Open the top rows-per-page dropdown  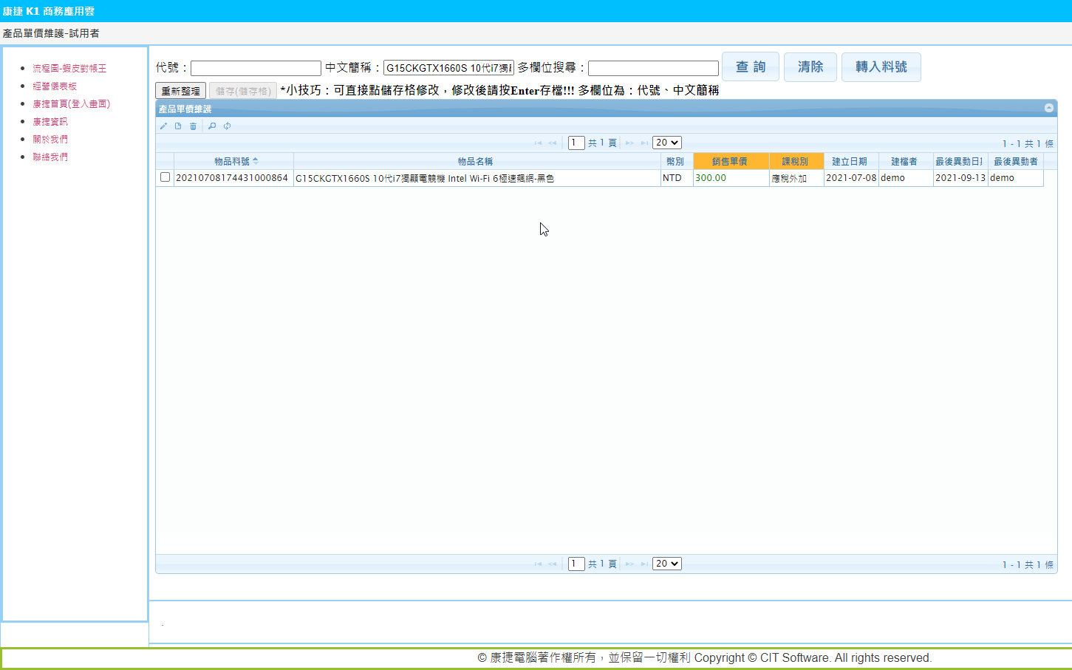[x=666, y=143]
